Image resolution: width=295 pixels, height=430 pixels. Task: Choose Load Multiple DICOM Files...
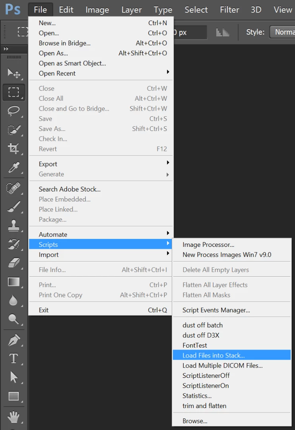coord(232,365)
